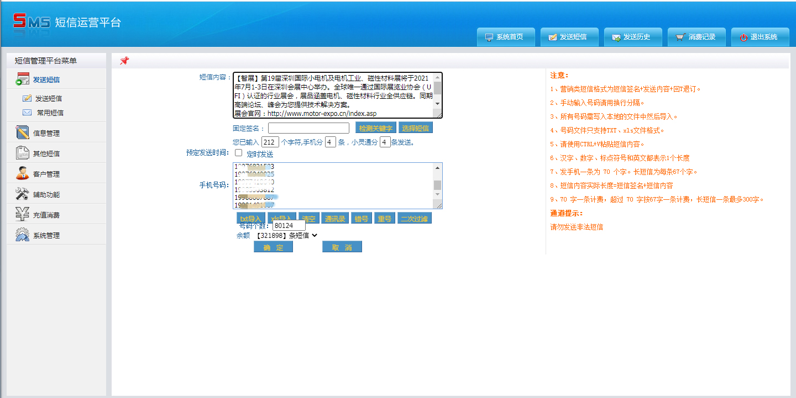This screenshot has width=796, height=398.
Task: Click the 二次过滤 filter button
Action: click(x=415, y=219)
